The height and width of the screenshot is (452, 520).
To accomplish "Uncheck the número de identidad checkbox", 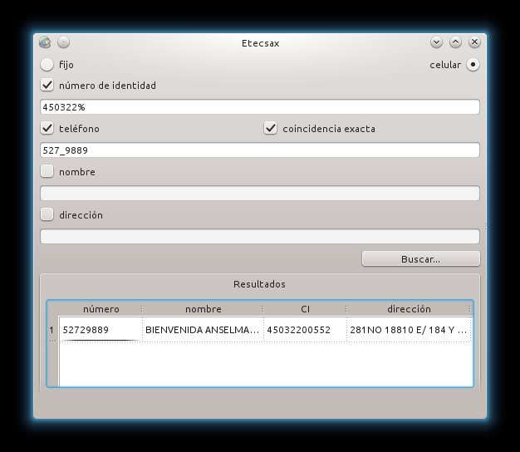I will [47, 85].
